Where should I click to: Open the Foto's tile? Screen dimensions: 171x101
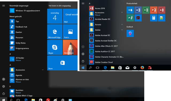70,32
